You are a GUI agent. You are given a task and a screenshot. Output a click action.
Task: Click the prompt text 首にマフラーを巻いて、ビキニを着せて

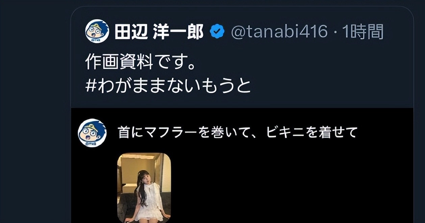point(237,132)
